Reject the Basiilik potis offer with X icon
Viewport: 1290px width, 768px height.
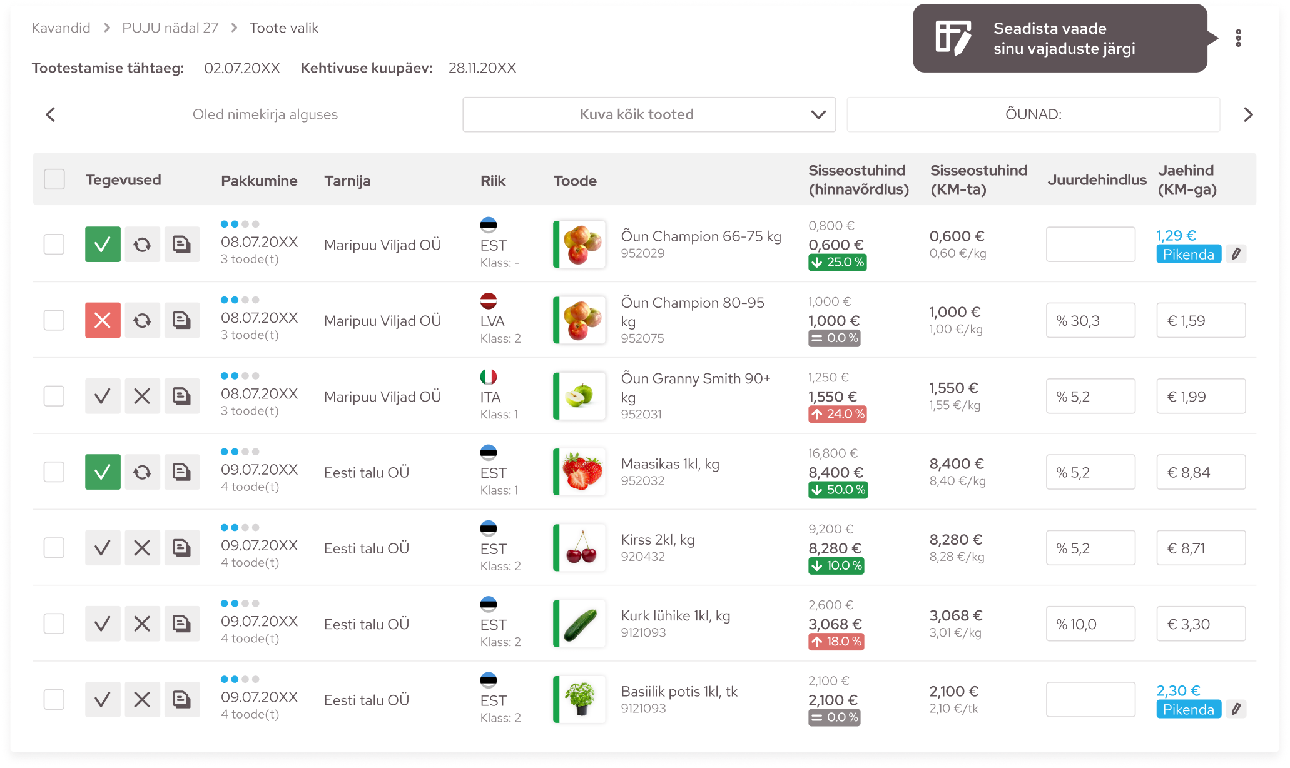[142, 699]
